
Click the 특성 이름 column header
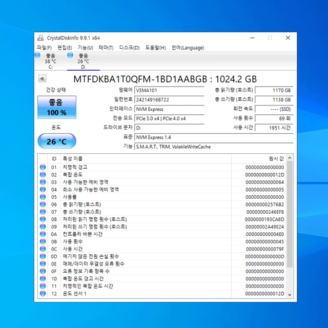[146, 159]
